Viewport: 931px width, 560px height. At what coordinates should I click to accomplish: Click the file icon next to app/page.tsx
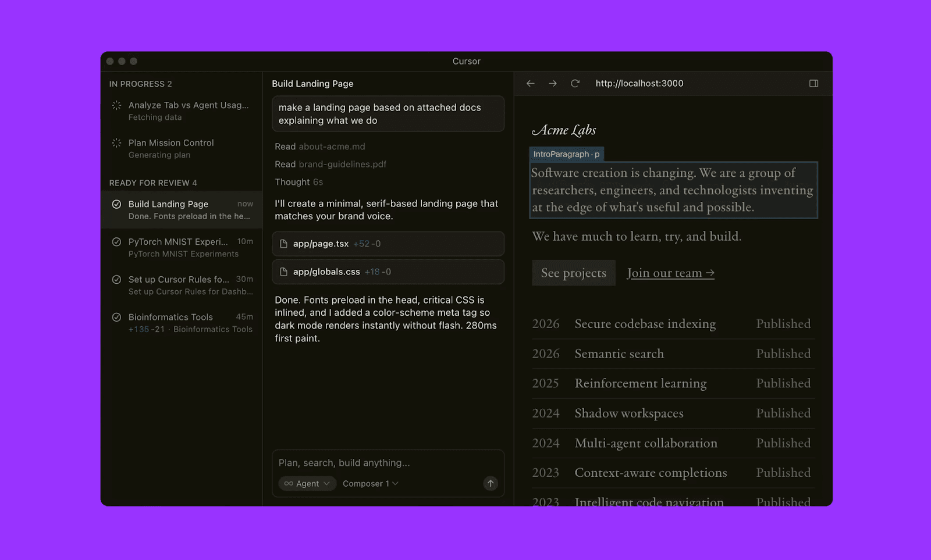pyautogui.click(x=284, y=244)
